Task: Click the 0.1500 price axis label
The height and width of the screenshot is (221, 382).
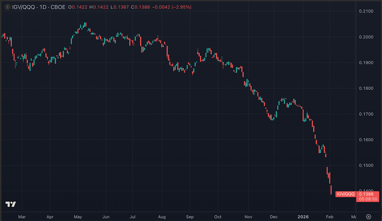Action: tap(366, 165)
